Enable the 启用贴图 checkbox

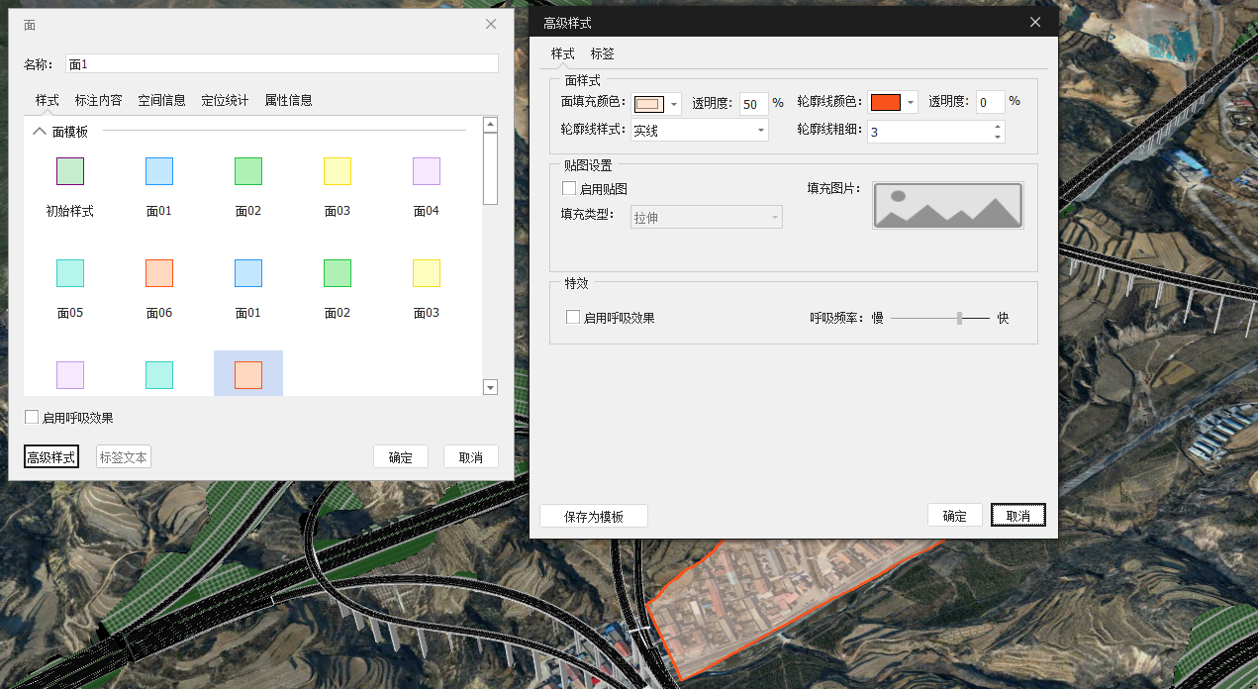[x=569, y=188]
